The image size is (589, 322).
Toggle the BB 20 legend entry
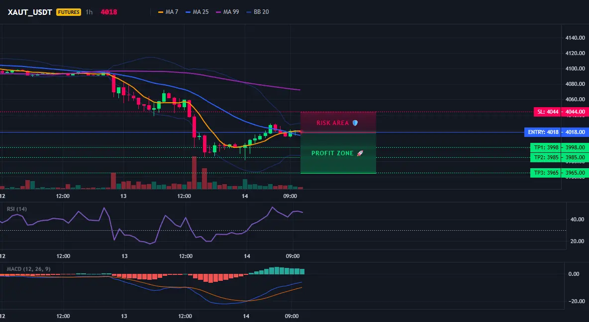(x=258, y=12)
